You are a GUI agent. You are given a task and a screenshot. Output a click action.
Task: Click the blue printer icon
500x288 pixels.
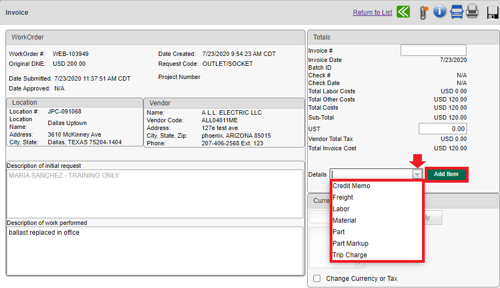pyautogui.click(x=457, y=12)
